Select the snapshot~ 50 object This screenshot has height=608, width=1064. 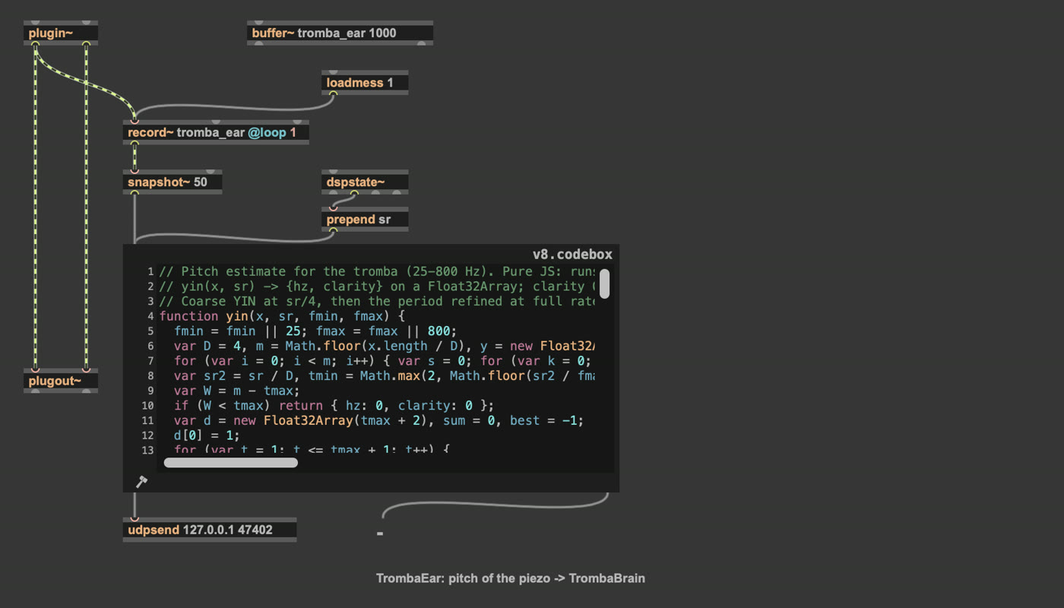point(173,182)
